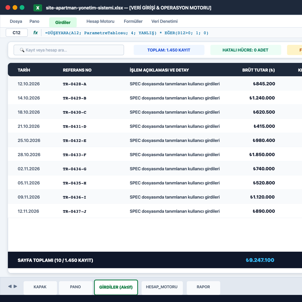Click the C12 cell name box
Screen dimensions: 302x302
pos(17,33)
